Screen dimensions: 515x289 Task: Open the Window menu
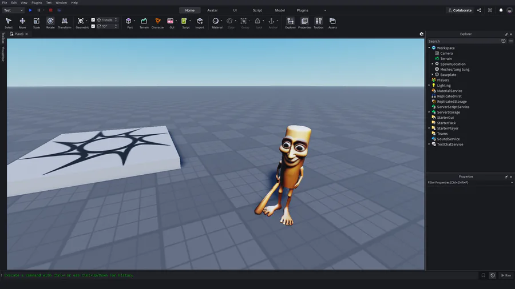(61, 3)
